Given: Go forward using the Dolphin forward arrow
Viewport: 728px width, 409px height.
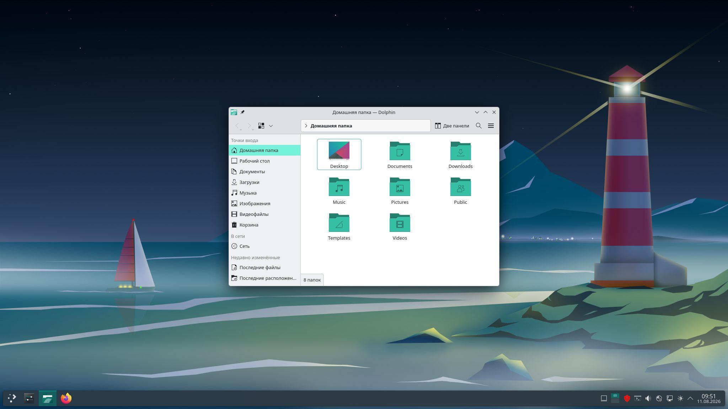Looking at the screenshot, I should tap(250, 126).
